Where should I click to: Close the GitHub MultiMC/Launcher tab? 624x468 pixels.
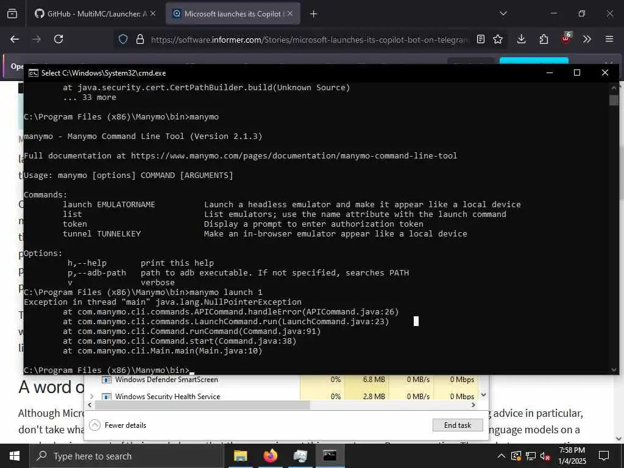coord(153,14)
